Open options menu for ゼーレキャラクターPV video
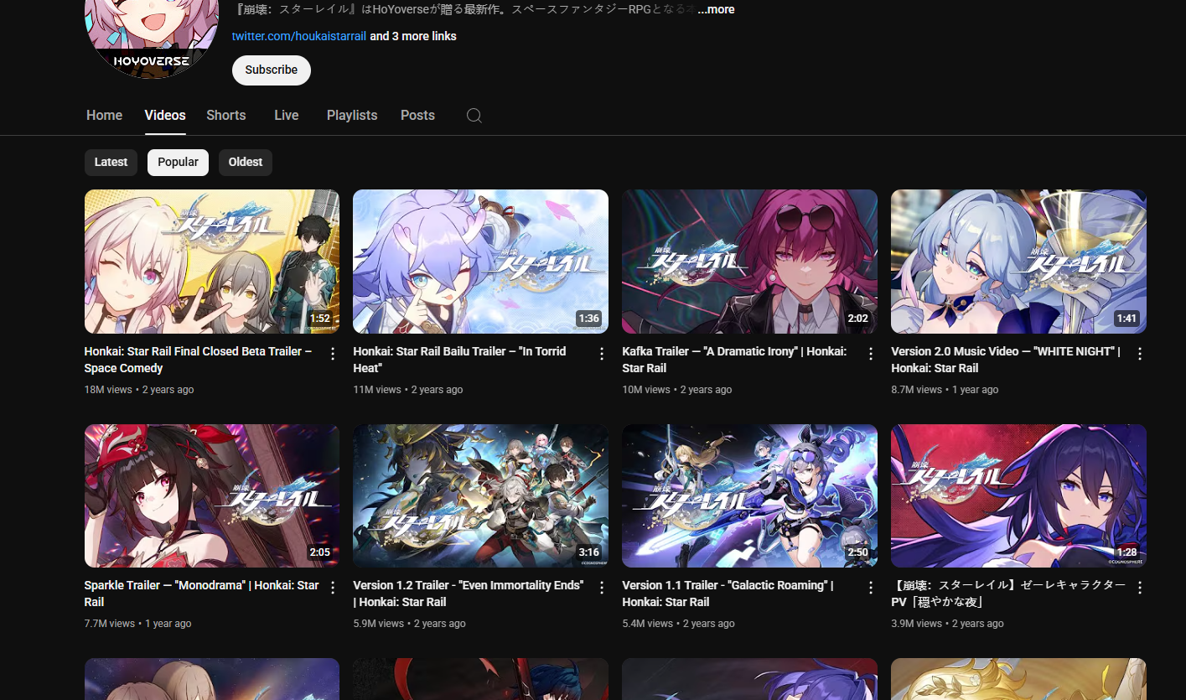Image resolution: width=1186 pixels, height=700 pixels. tap(1140, 588)
